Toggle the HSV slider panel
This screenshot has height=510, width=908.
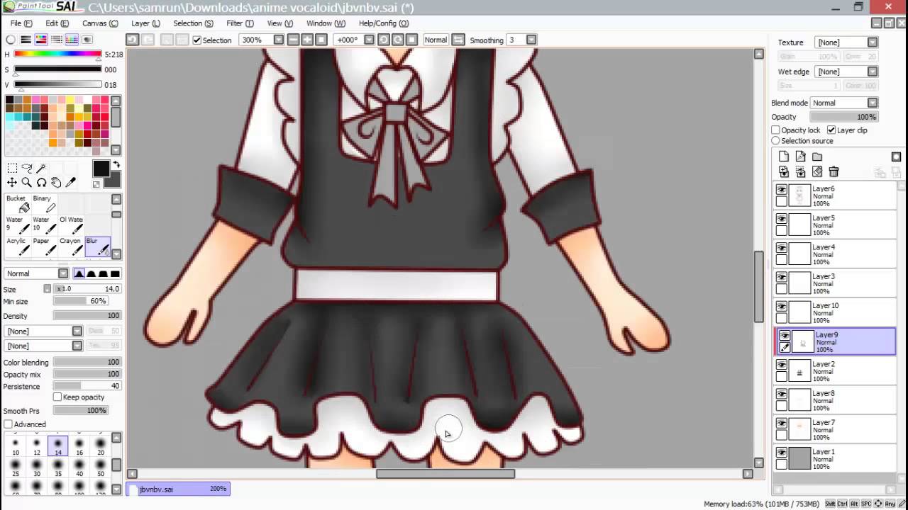41,40
